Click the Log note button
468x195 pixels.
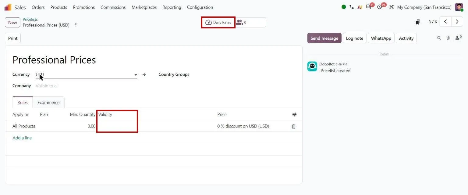click(355, 38)
